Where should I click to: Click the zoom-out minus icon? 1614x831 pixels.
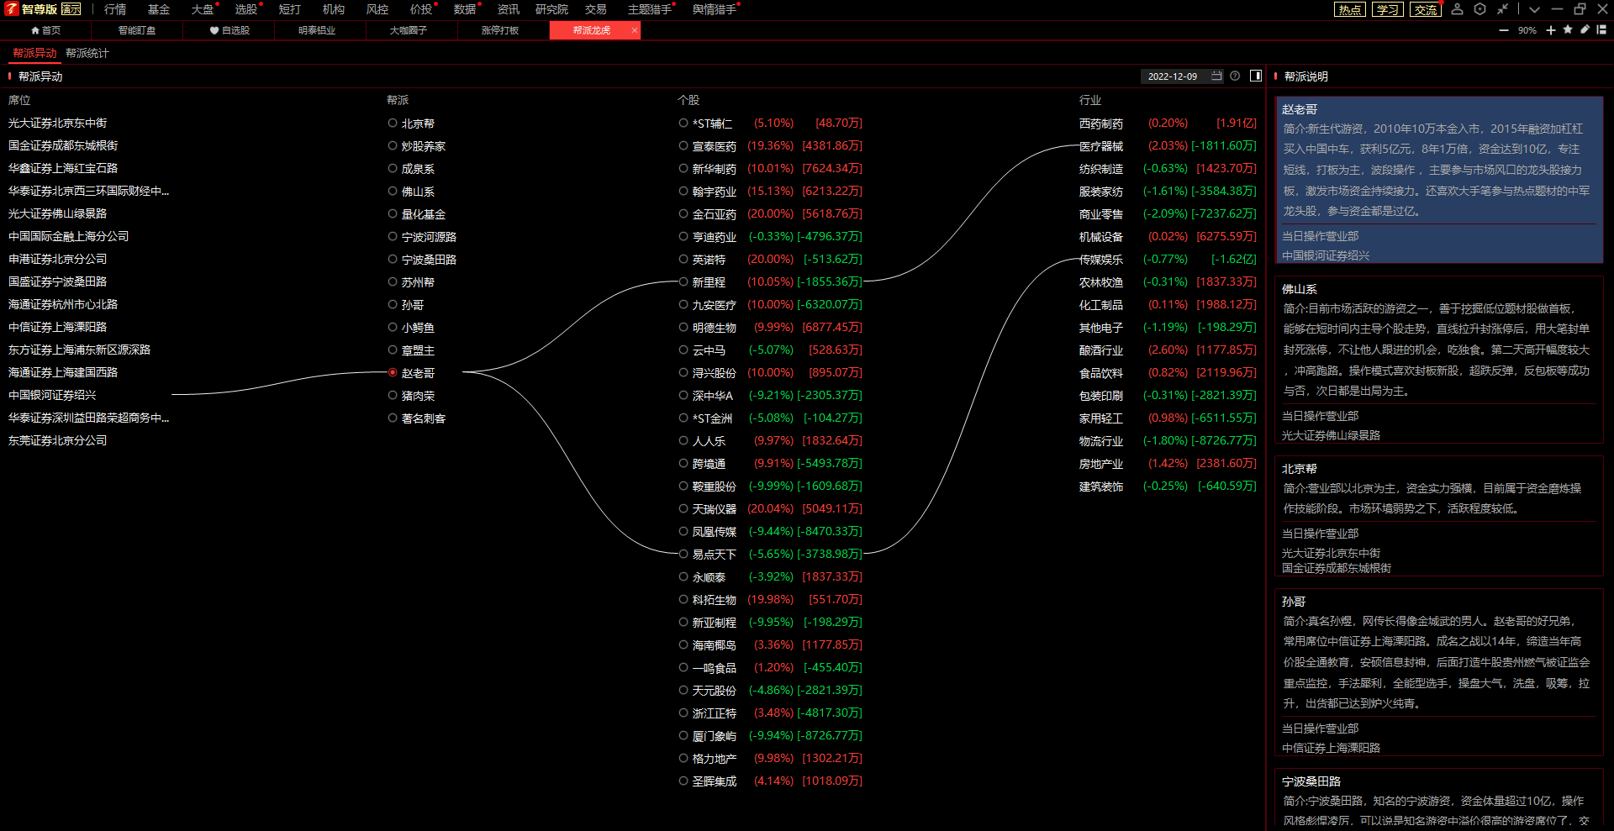coord(1504,30)
